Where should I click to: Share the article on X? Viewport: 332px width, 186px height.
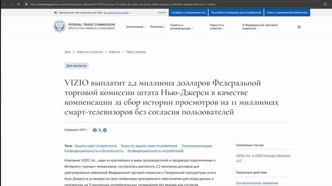[x=100, y=130]
